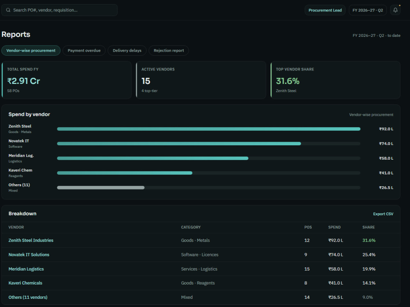Open Others (11 vendors) row link
Screen dimensions: 410x307
28,297
